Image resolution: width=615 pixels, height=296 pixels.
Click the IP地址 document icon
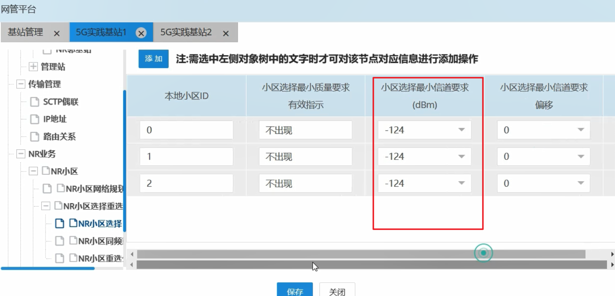[34, 119]
